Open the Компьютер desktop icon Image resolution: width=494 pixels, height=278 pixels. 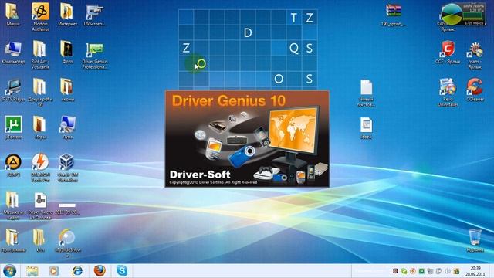coord(13,53)
